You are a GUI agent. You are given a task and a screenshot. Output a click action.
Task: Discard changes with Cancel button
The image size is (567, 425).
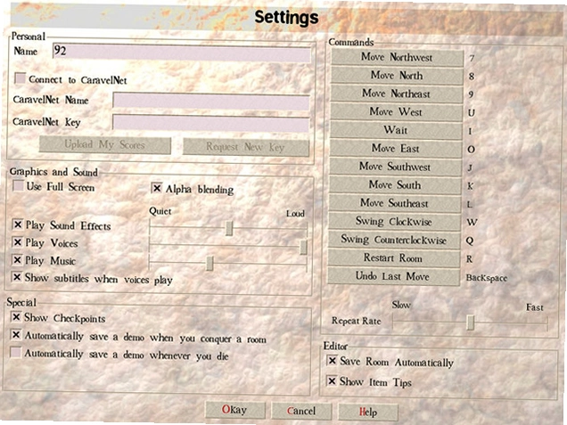point(301,411)
